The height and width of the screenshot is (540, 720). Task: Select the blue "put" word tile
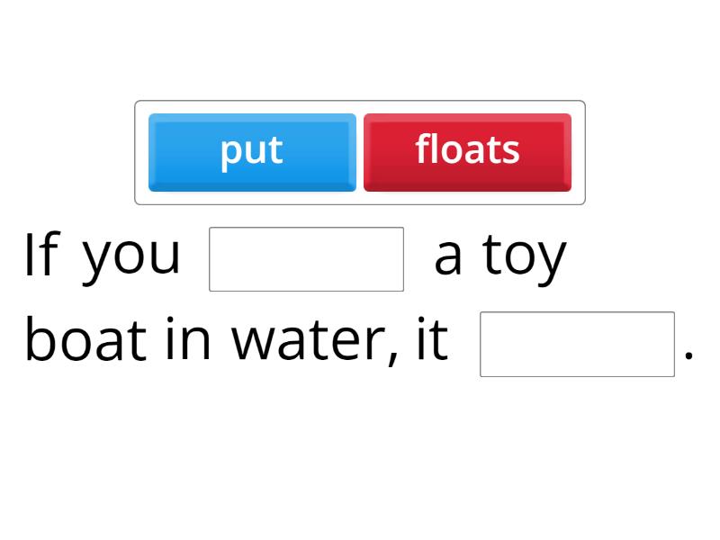click(x=252, y=151)
